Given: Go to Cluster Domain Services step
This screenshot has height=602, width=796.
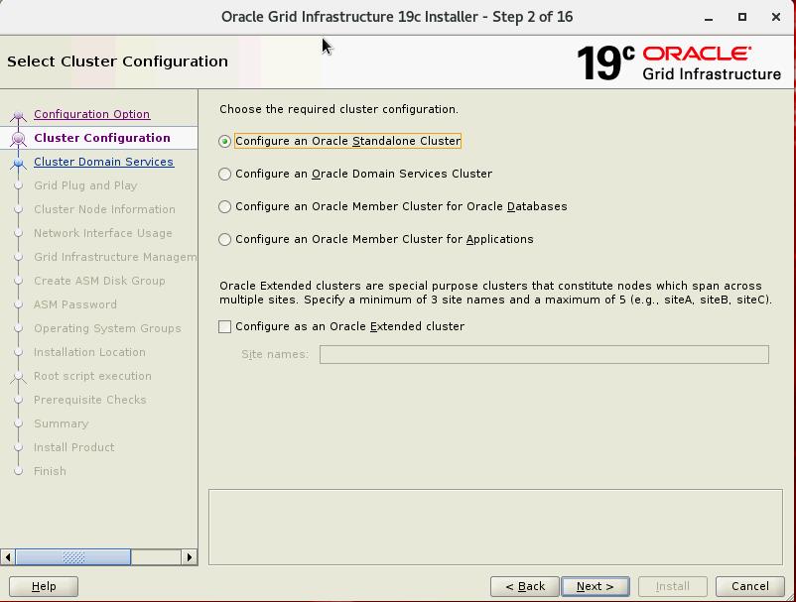Looking at the screenshot, I should click(103, 163).
